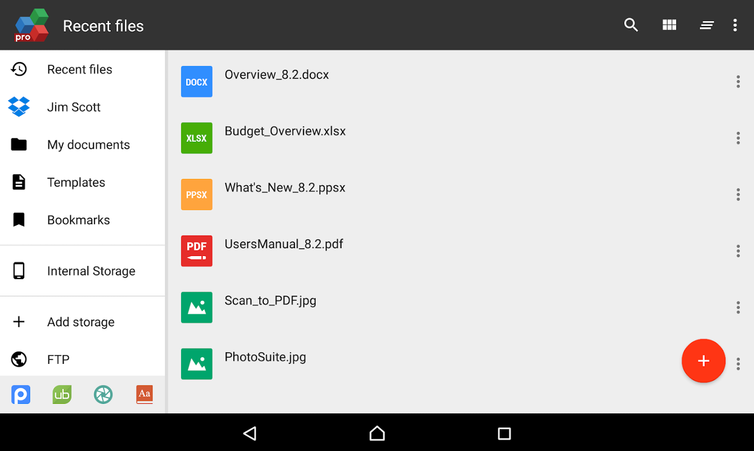The width and height of the screenshot is (754, 451).
Task: Launch the Aa dictionary app shortcut
Action: [144, 394]
